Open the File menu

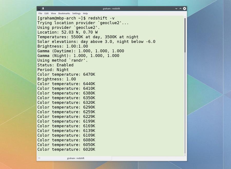[x=40, y=13]
